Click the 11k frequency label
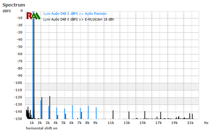The height and width of the screenshot is (133, 224). tap(111, 123)
